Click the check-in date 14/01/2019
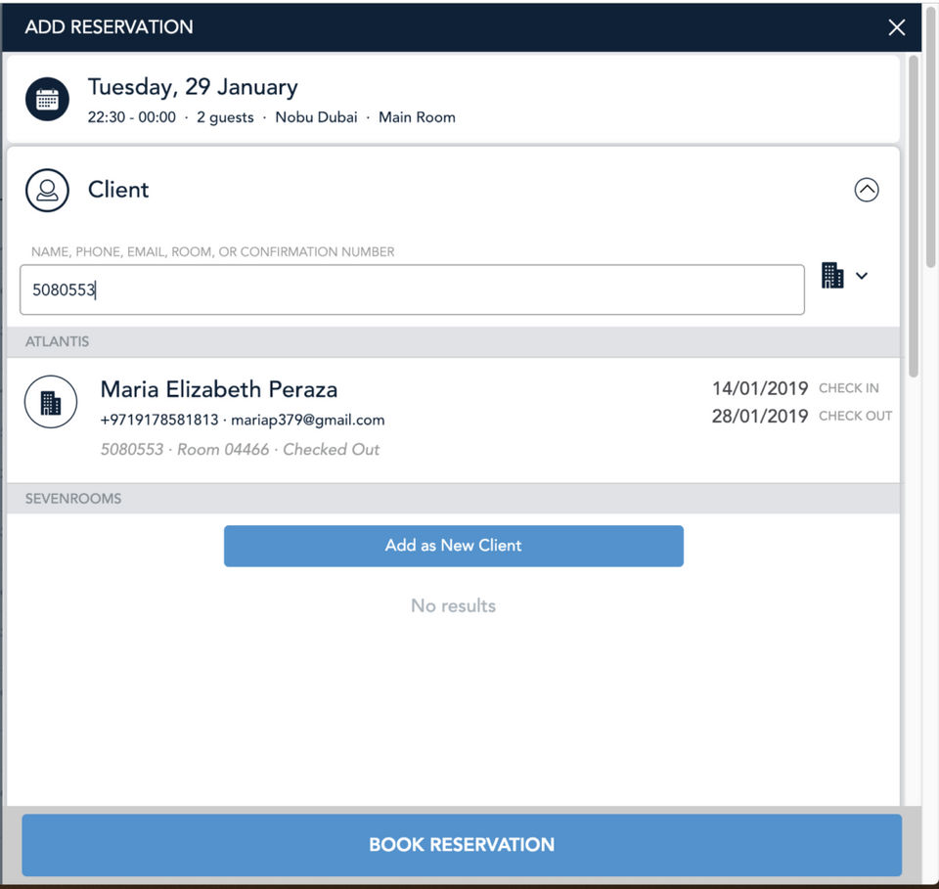Viewport: 939px width, 889px height. click(760, 388)
